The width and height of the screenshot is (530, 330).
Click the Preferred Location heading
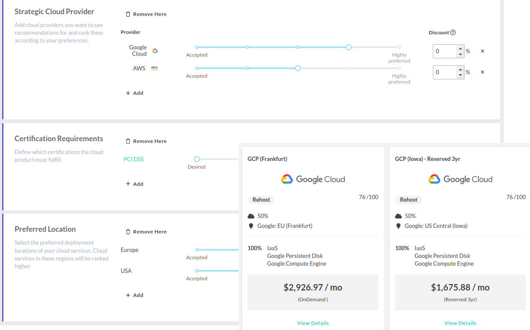tap(45, 229)
